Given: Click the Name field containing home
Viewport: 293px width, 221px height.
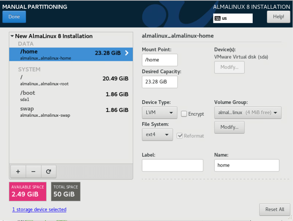Looking at the screenshot, I should click(x=247, y=165).
